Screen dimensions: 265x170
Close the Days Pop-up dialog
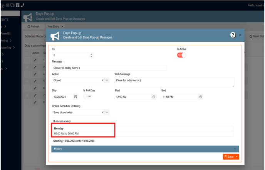[x=240, y=35]
